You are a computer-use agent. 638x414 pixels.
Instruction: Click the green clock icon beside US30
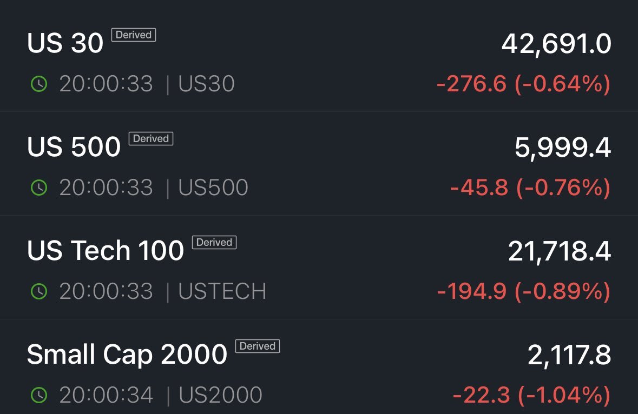click(x=39, y=84)
